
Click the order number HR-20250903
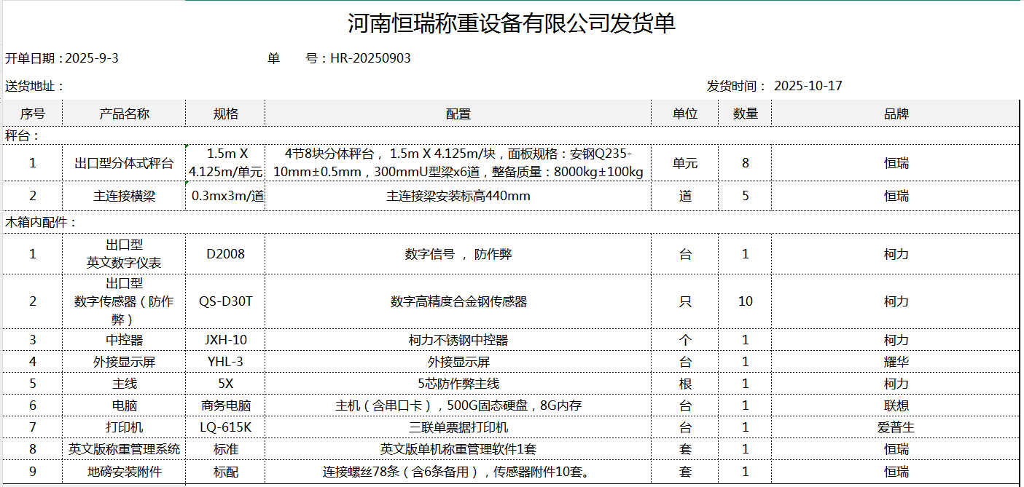[x=370, y=59]
